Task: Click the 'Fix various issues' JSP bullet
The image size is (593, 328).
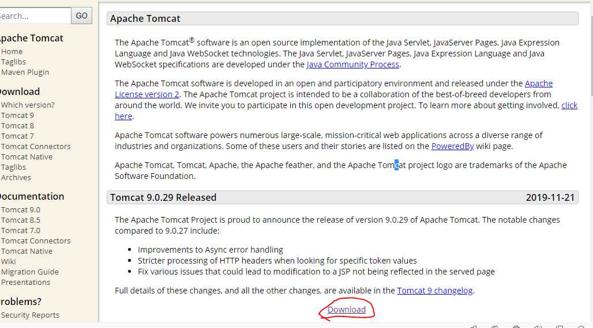Action: tap(316, 272)
